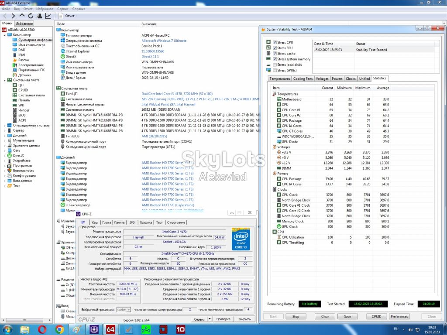Click the Отчёт report toolbar icon
This screenshot has height=335, width=447.
point(61,16)
